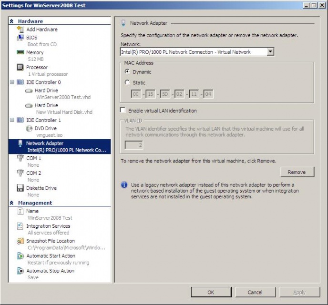Open the Network dropdown list
Viewport: 328px width, 305px height.
click(x=270, y=52)
